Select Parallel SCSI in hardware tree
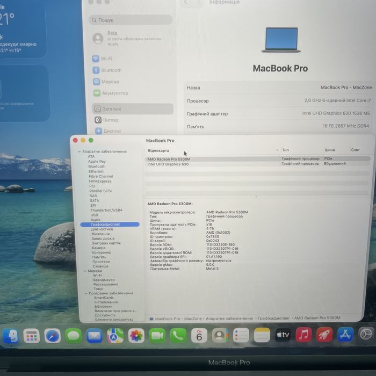This screenshot has width=376, height=376. point(100,191)
